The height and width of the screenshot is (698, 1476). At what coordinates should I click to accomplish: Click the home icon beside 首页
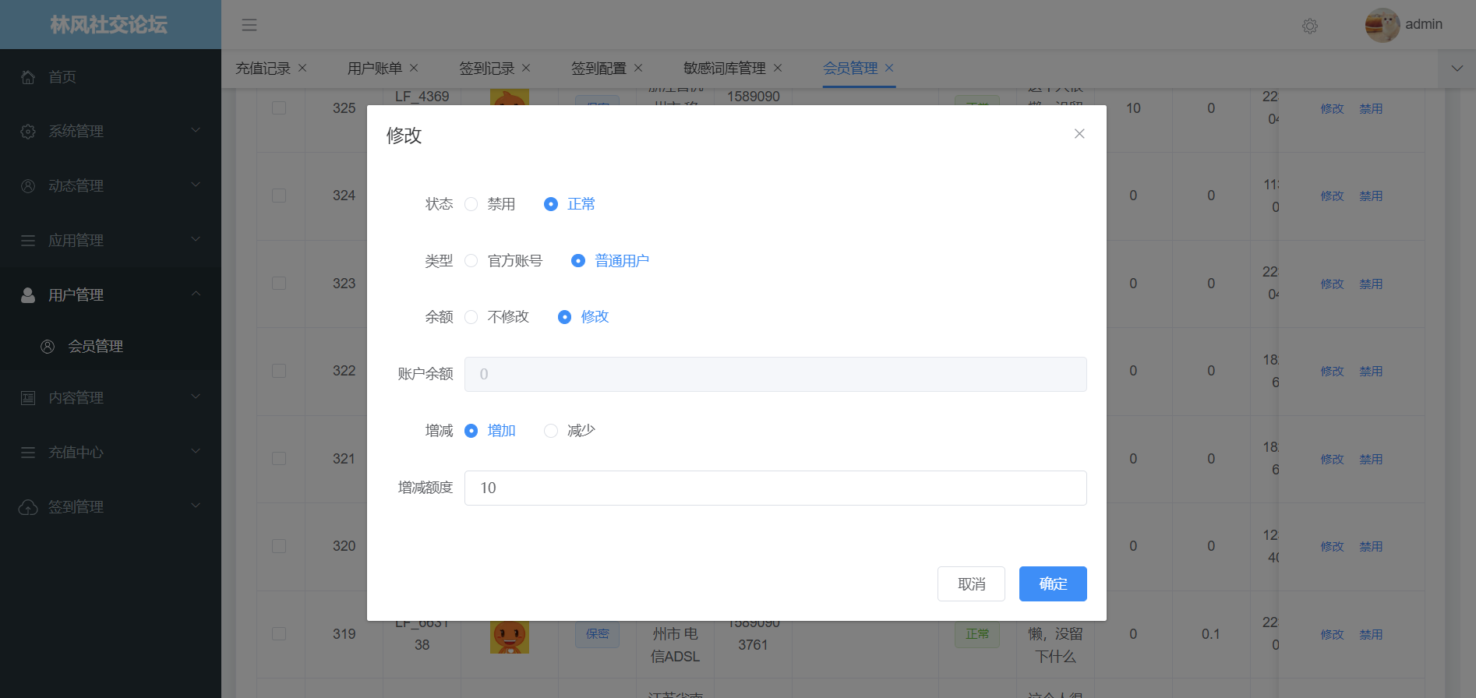28,77
